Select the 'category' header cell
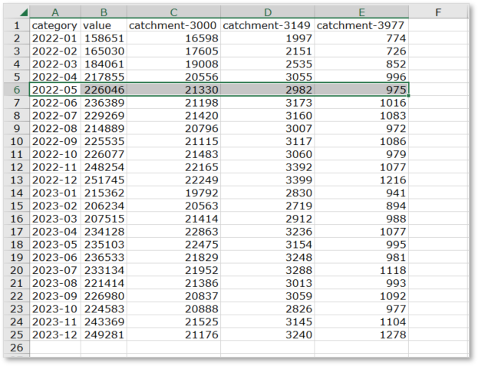 coord(54,25)
